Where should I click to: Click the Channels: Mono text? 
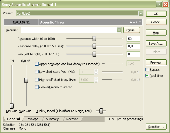pos(15,128)
